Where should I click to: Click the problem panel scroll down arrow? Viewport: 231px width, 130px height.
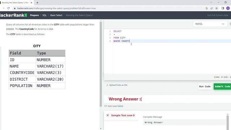[101, 129]
